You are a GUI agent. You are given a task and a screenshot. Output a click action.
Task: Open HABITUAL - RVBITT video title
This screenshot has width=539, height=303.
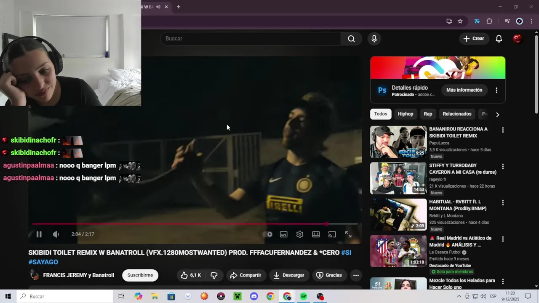pos(458,205)
